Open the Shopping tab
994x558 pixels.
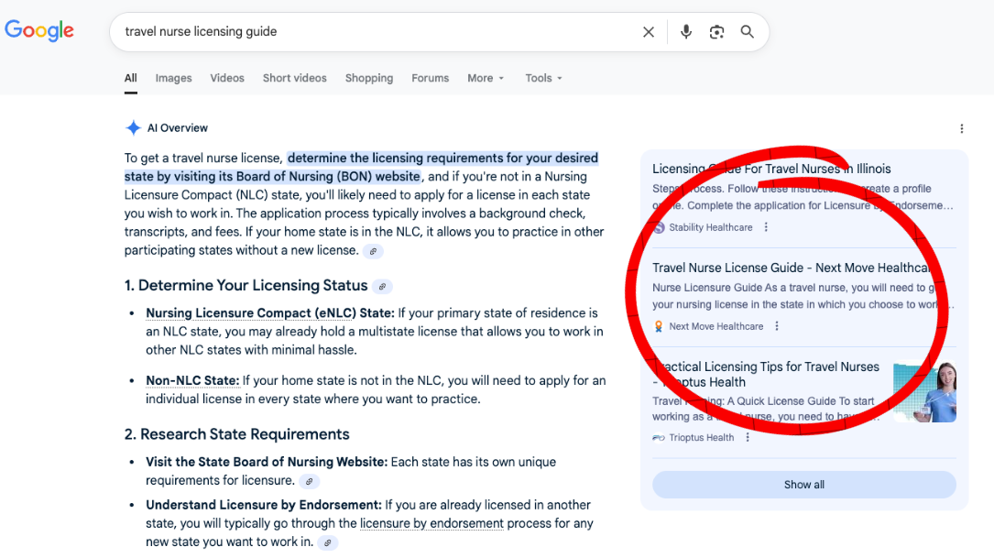click(369, 78)
